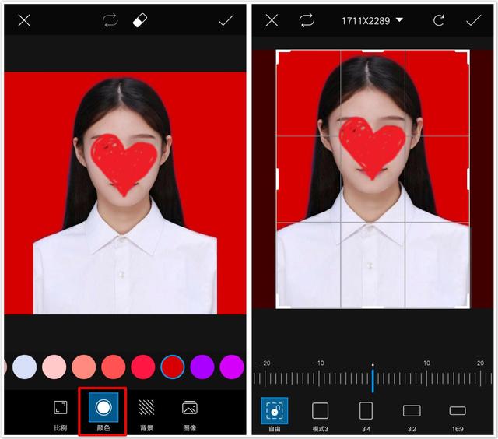Choose the 3:4 crop ratio

pos(366,416)
